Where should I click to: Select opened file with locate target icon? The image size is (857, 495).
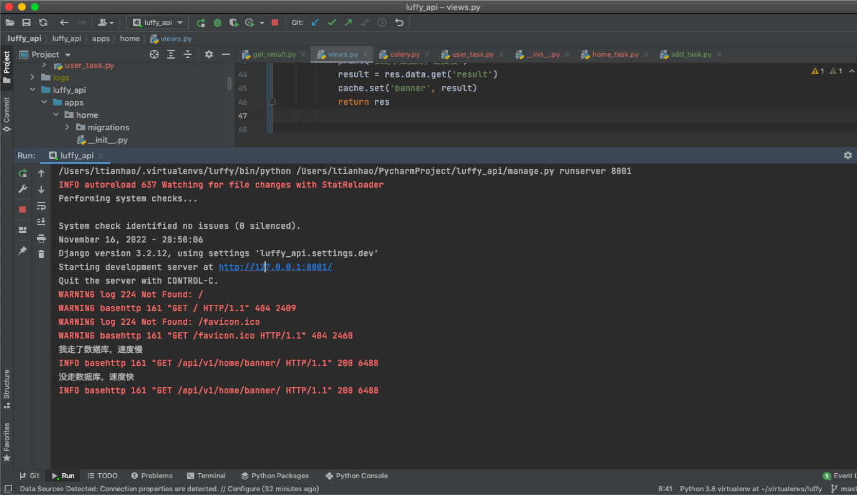click(x=154, y=55)
